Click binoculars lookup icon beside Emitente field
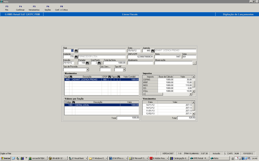The height and width of the screenshot is (161, 259). [76, 57]
